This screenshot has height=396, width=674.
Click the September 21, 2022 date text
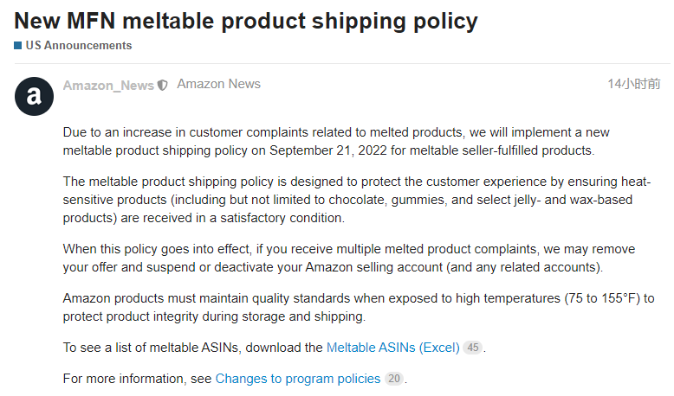[x=328, y=150]
